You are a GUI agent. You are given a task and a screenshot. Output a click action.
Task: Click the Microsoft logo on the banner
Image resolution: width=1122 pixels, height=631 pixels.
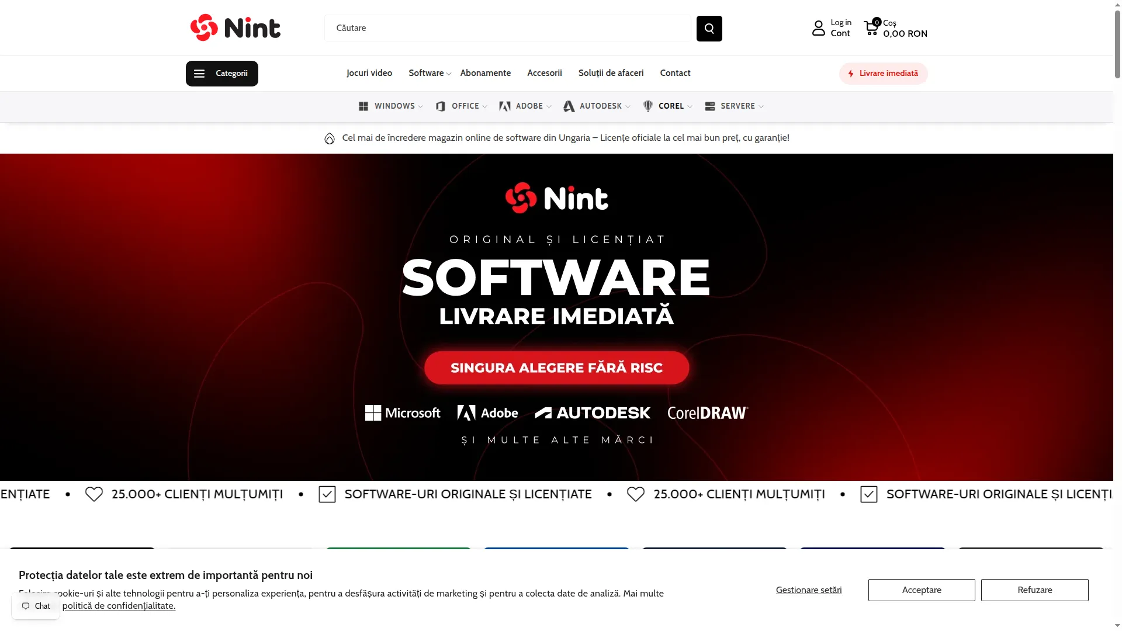pos(403,413)
